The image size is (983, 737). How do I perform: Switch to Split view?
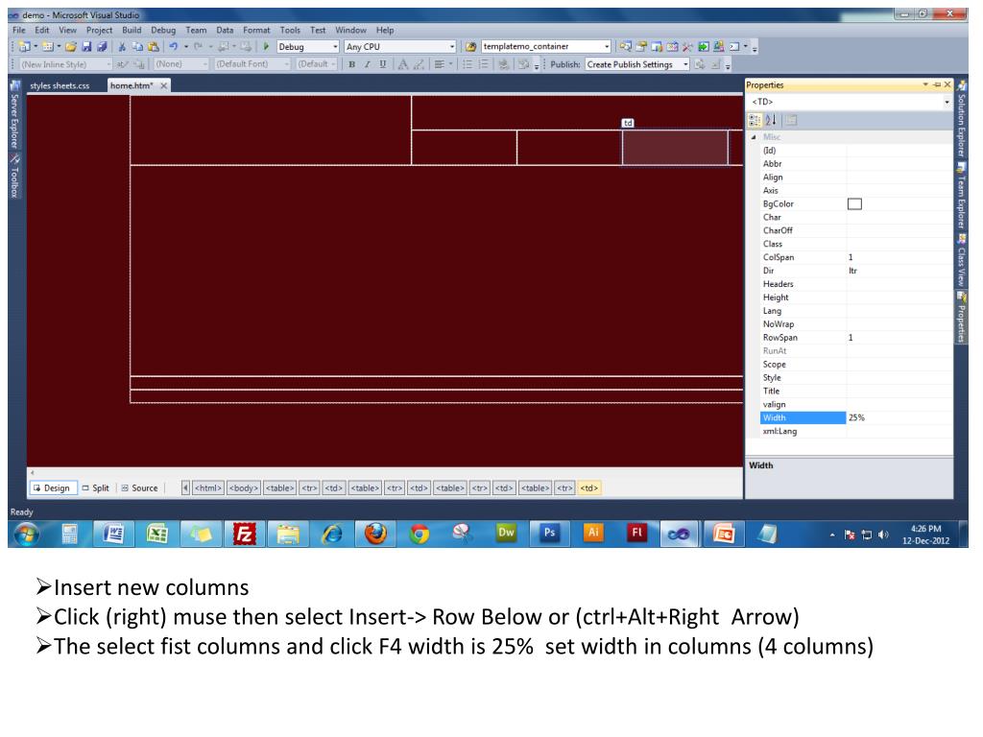coord(95,488)
